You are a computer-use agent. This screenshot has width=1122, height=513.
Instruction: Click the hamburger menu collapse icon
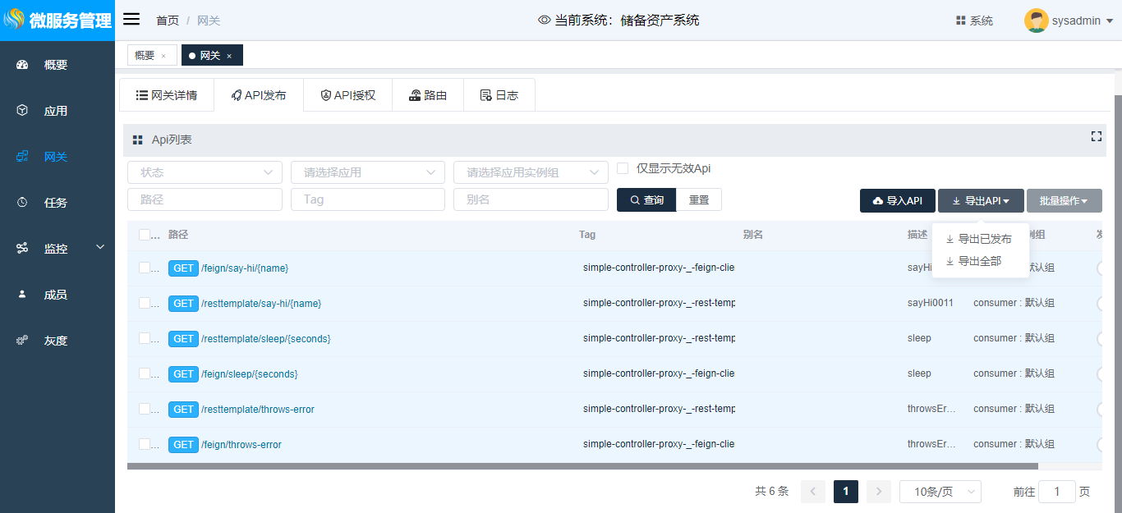(x=131, y=20)
